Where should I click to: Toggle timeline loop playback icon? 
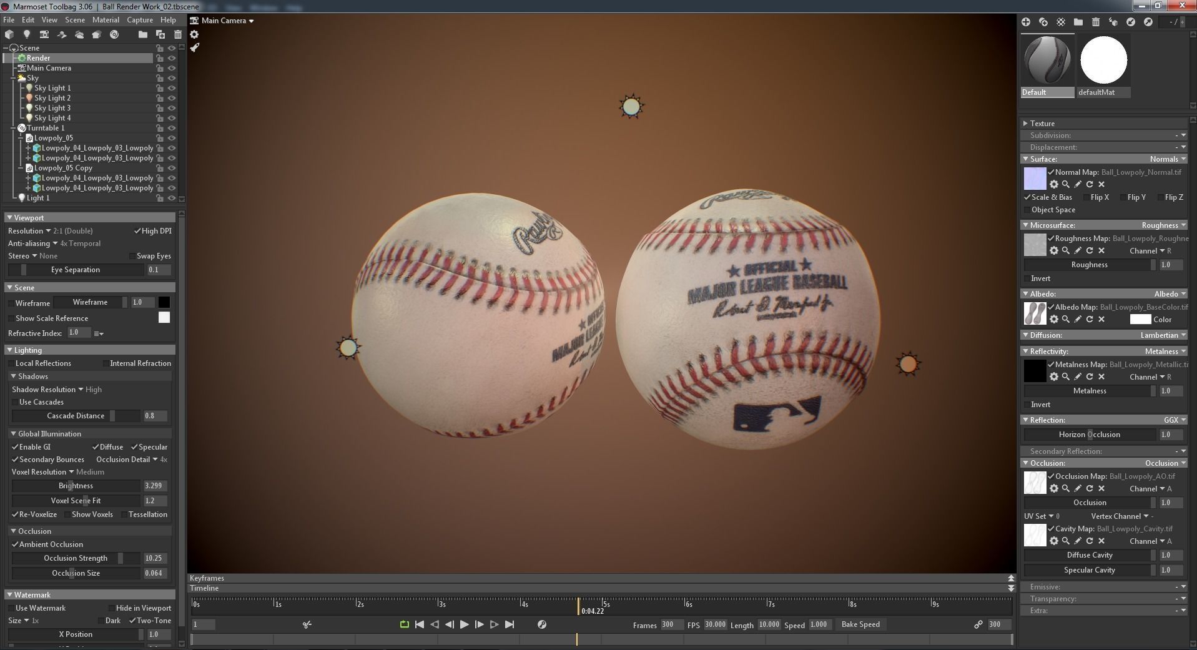[x=405, y=624]
